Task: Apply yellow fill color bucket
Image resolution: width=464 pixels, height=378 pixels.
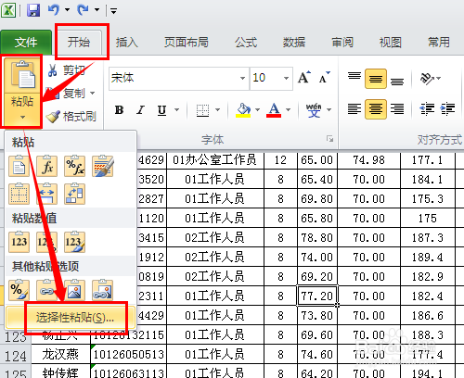Action: [243, 110]
